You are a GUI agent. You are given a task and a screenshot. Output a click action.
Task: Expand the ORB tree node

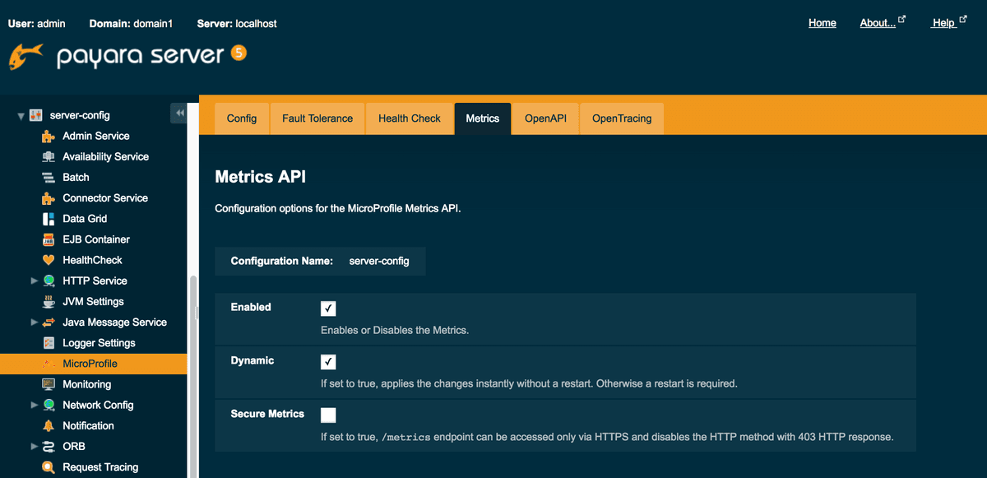pyautogui.click(x=34, y=447)
